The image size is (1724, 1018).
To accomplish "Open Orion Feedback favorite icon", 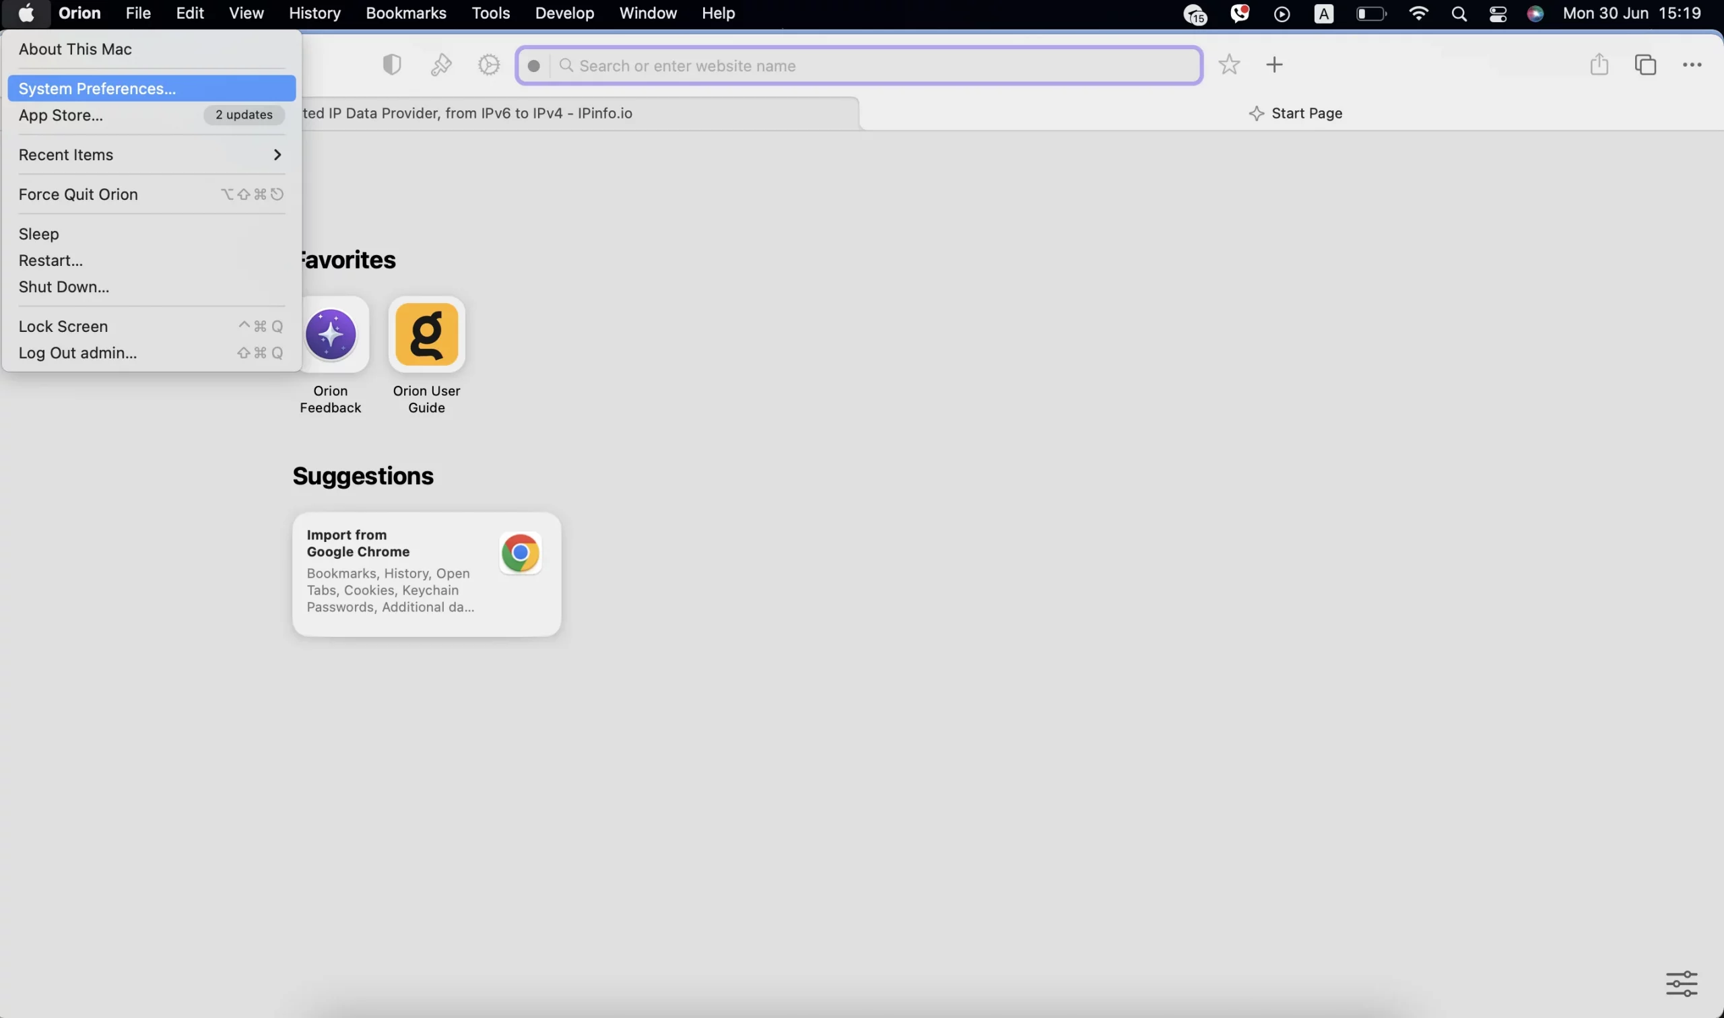I will [x=331, y=335].
